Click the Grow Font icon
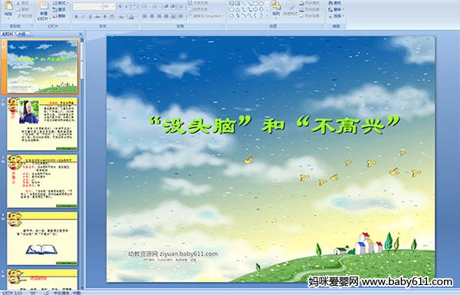The image size is (460, 295). click(120, 6)
